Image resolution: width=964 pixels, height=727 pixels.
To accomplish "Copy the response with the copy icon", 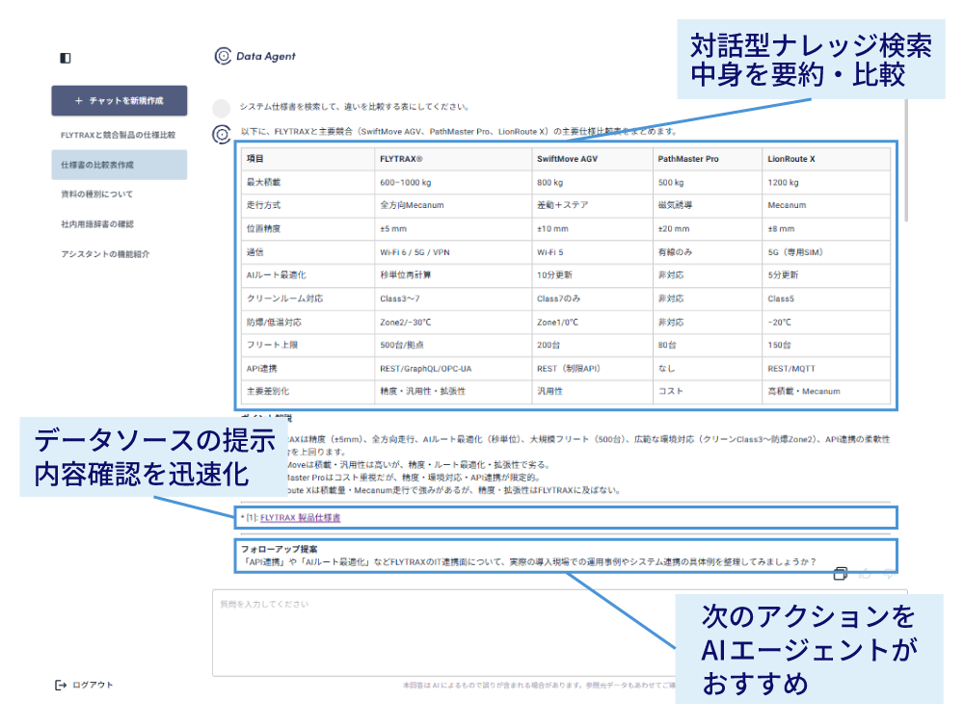I will tap(841, 574).
